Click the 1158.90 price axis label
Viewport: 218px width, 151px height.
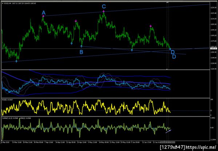(x=213, y=52)
